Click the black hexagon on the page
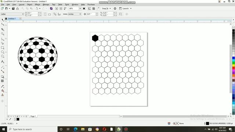This screenshot has height=132, width=235. click(95, 38)
